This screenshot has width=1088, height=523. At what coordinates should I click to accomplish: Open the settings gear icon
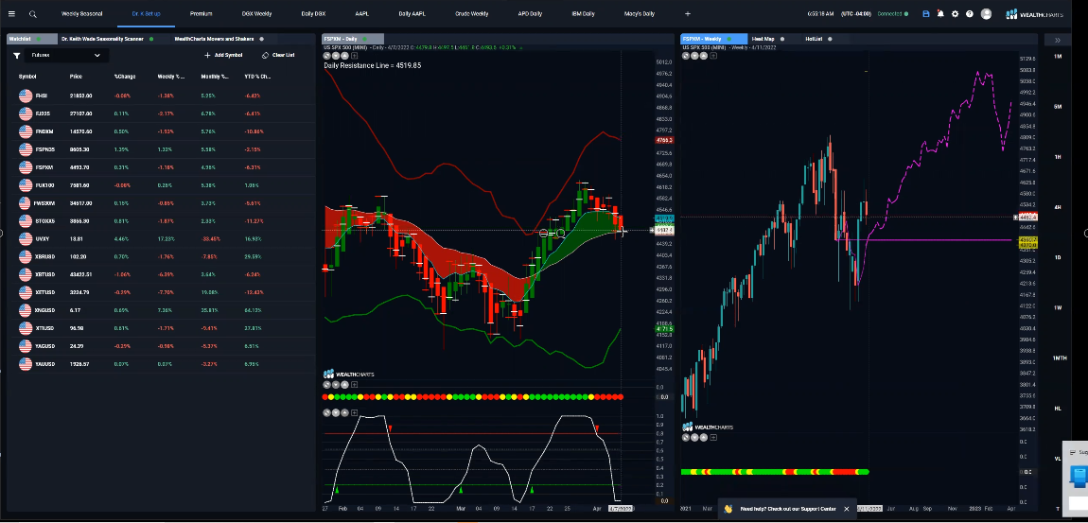955,14
